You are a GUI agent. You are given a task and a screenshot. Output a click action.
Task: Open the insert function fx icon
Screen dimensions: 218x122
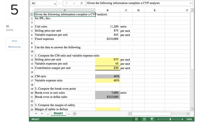(82, 3)
